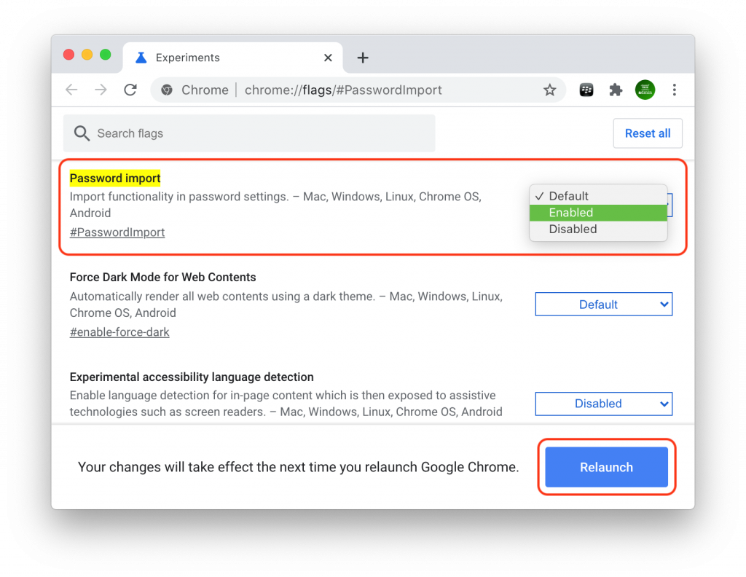The height and width of the screenshot is (577, 746).
Task: Click the back navigation arrow
Action: tap(71, 90)
